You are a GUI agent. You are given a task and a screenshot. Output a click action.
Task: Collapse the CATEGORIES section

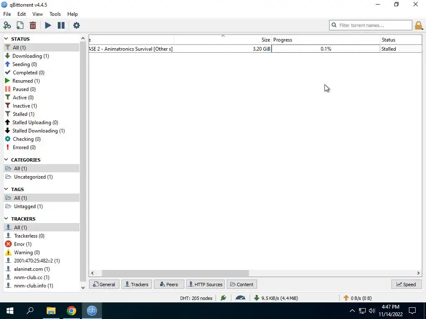[6, 159]
